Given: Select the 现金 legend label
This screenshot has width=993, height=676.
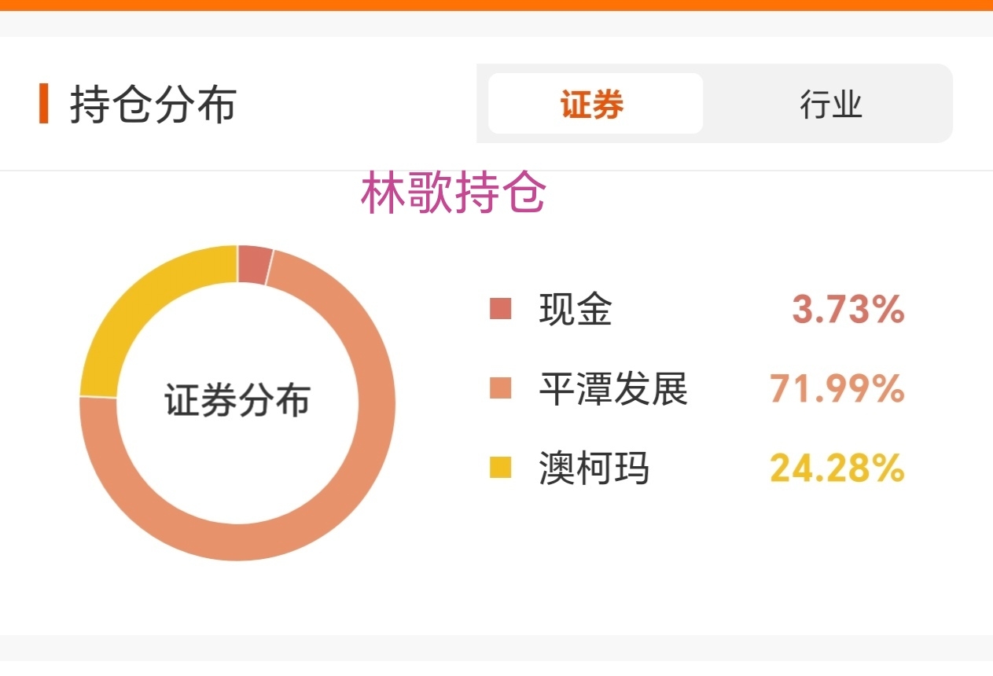Looking at the screenshot, I should click(x=576, y=309).
